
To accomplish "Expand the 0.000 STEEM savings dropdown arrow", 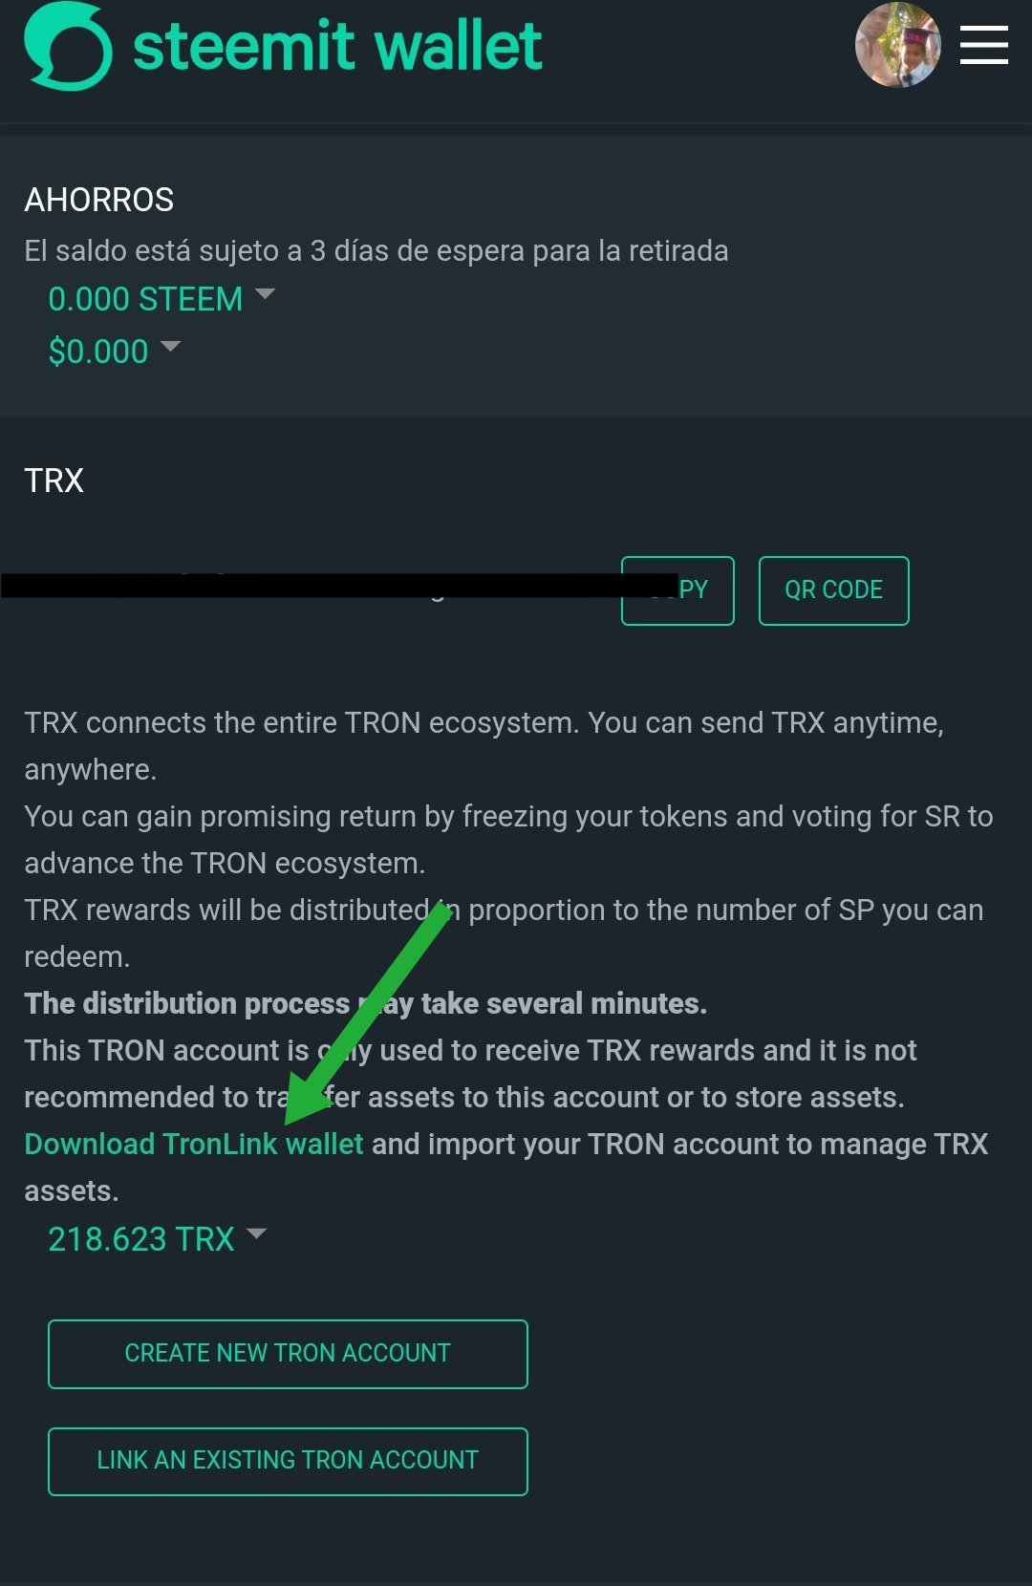I will click(x=266, y=296).
